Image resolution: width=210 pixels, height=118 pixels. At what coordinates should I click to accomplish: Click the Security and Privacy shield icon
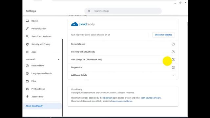(x=27, y=44)
